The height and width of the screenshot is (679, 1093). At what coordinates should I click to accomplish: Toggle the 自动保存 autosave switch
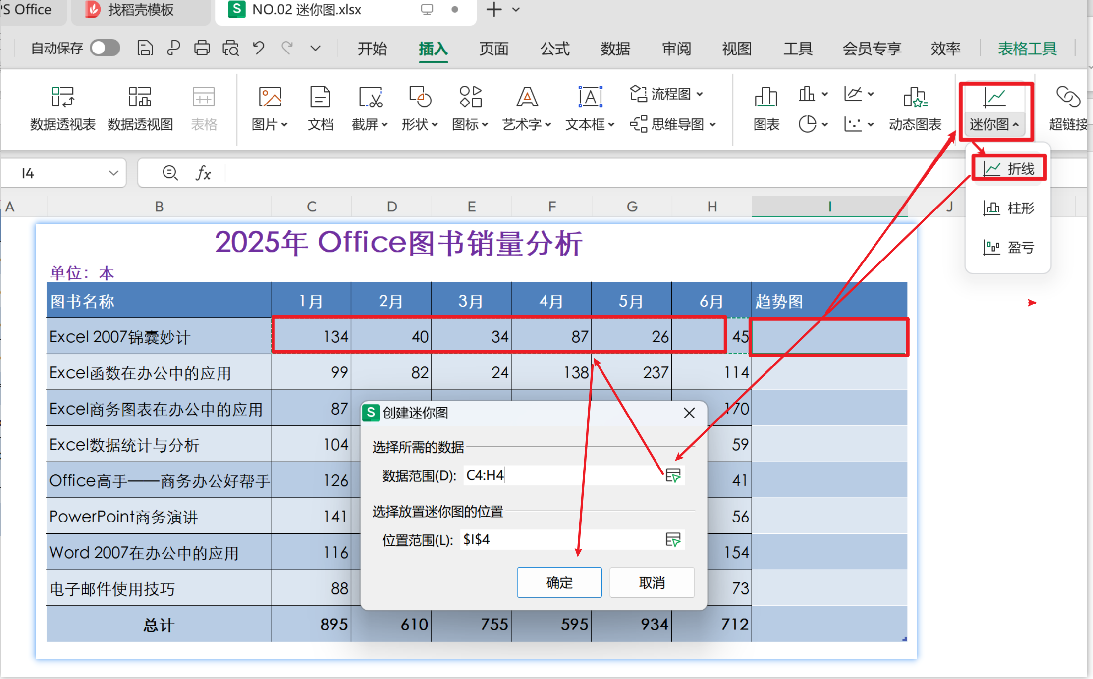[105, 48]
